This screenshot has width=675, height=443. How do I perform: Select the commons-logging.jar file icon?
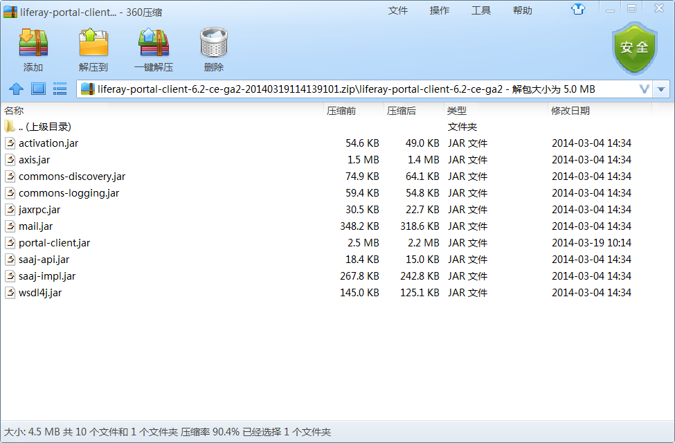point(10,193)
